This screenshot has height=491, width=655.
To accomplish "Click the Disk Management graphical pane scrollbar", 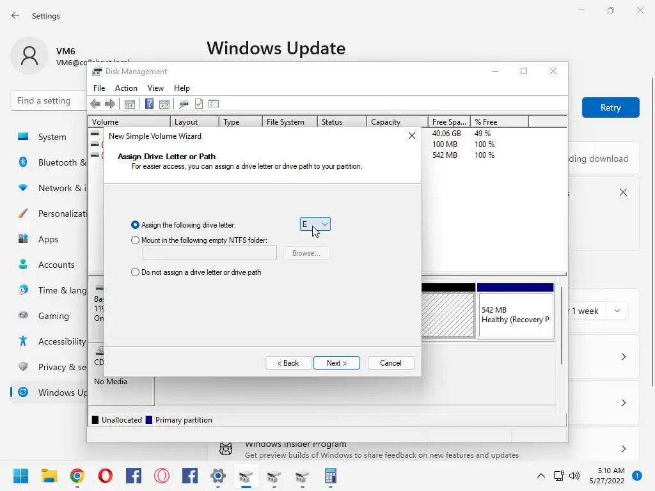I will pyautogui.click(x=562, y=325).
